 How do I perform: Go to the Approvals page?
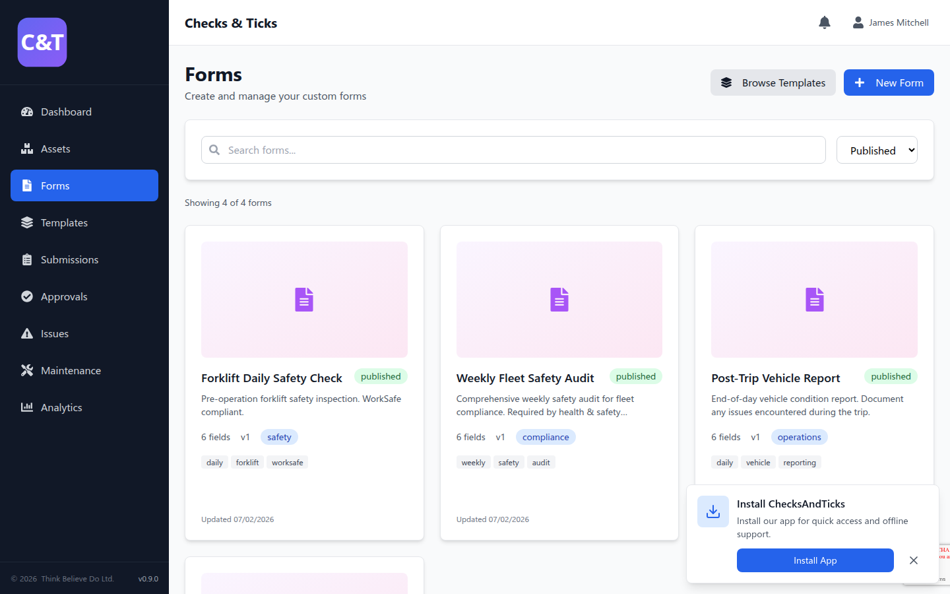pyautogui.click(x=64, y=296)
